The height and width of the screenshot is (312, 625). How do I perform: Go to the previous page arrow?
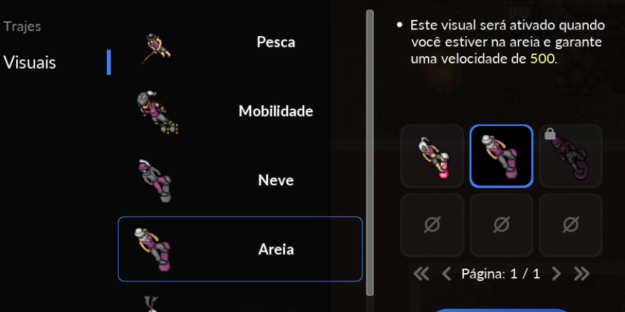446,274
